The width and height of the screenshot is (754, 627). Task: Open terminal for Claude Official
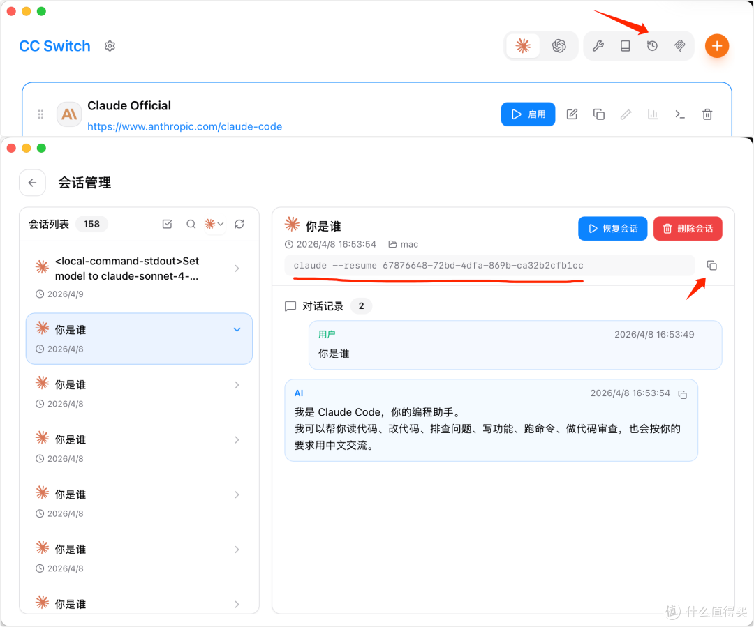tap(680, 114)
